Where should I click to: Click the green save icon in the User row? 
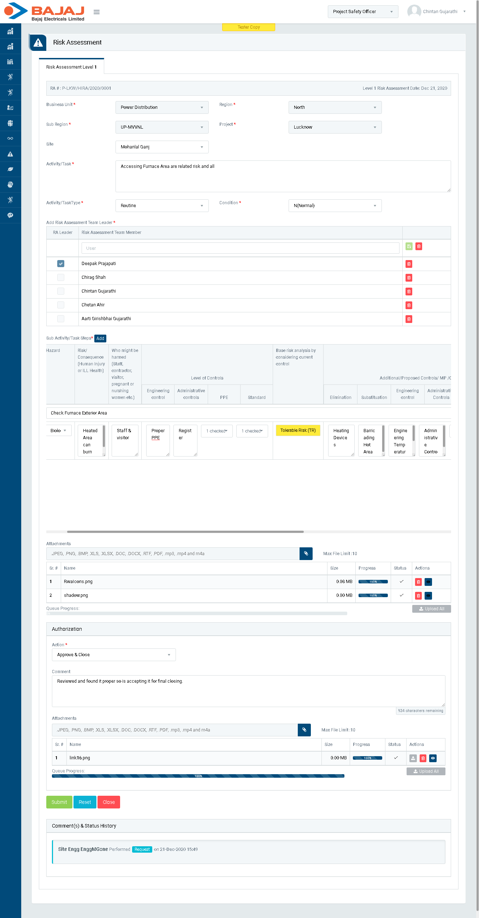[x=409, y=246]
